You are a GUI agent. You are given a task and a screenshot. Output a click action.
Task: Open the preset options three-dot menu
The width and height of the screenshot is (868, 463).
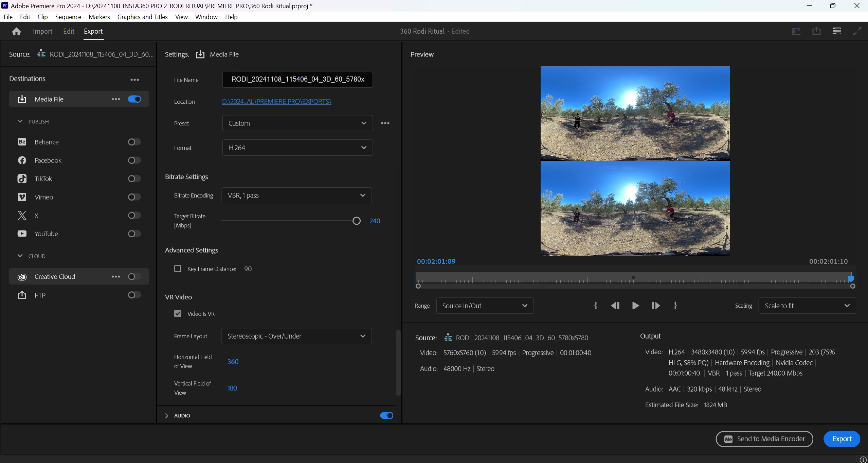385,123
